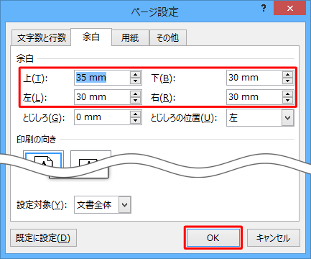Click the キャンセル button
The width and height of the screenshot is (311, 259).
274,238
